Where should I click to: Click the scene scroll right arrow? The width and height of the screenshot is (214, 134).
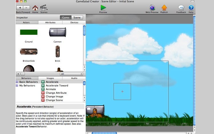pyautogui.click(x=191, y=133)
